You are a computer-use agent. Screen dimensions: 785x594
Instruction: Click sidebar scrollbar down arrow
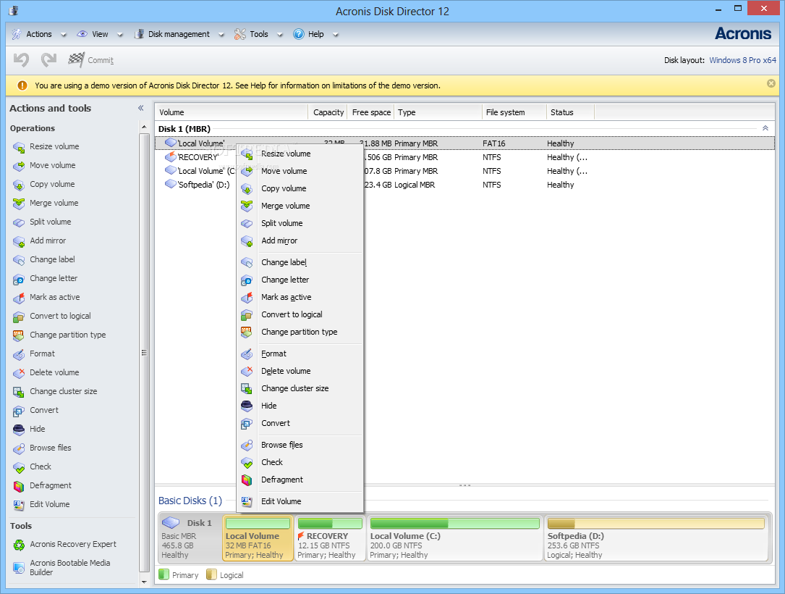click(x=144, y=582)
